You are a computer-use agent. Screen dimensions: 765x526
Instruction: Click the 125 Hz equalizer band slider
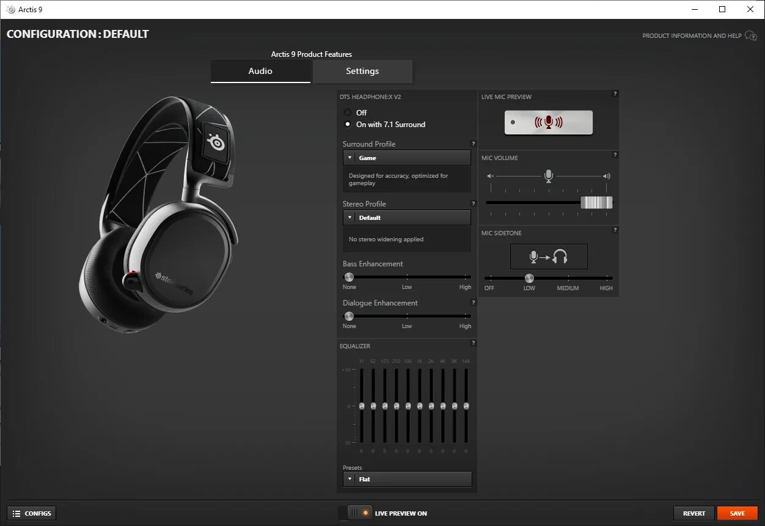click(384, 406)
